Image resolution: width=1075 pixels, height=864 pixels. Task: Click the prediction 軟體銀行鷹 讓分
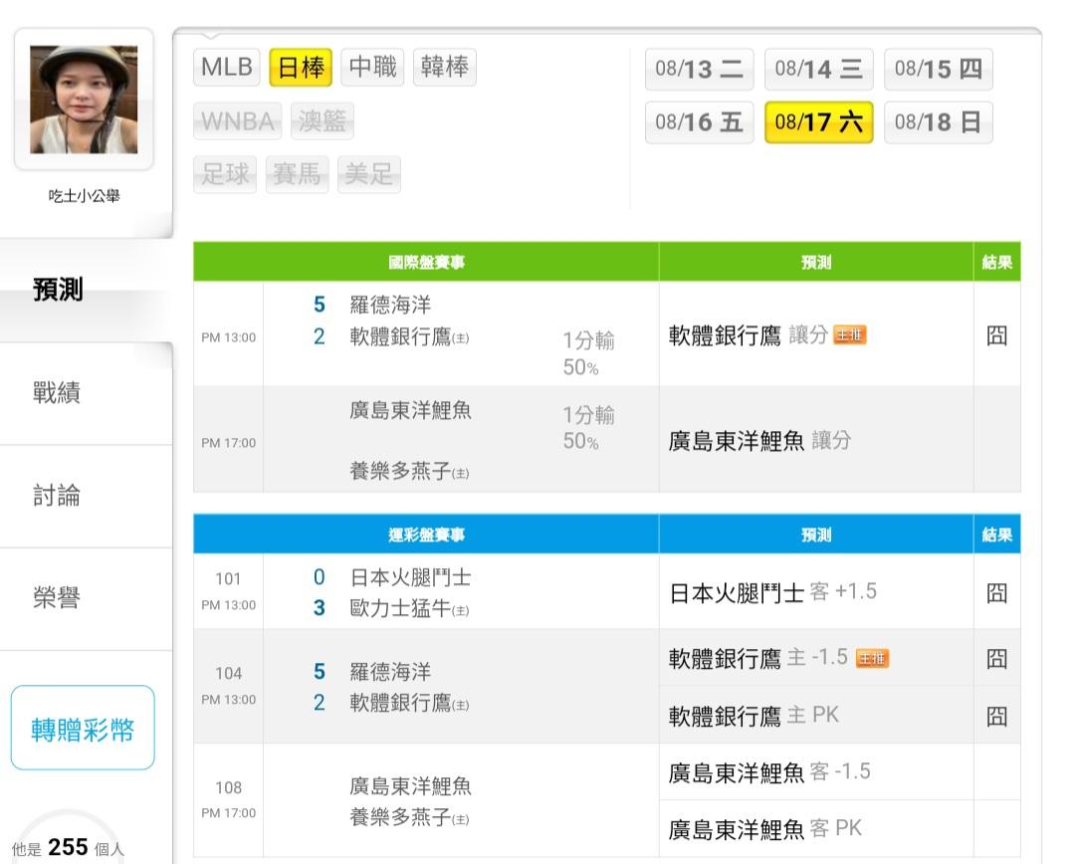[749, 335]
